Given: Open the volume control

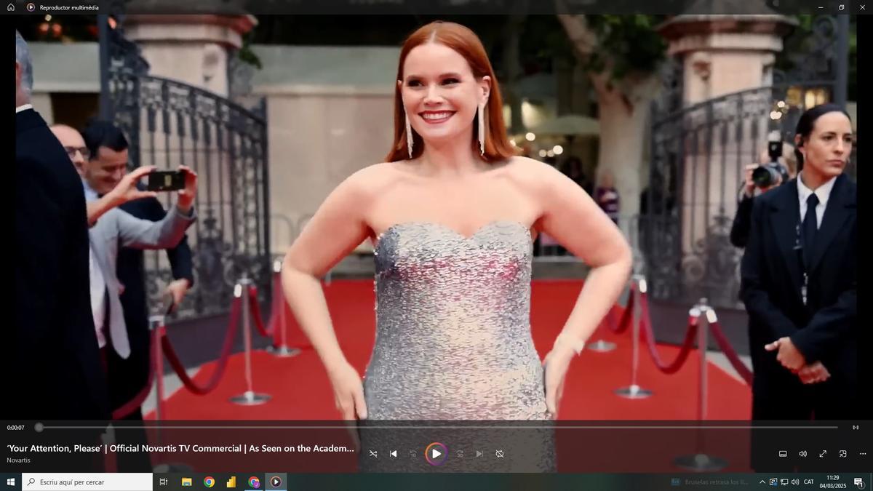Looking at the screenshot, I should [803, 453].
